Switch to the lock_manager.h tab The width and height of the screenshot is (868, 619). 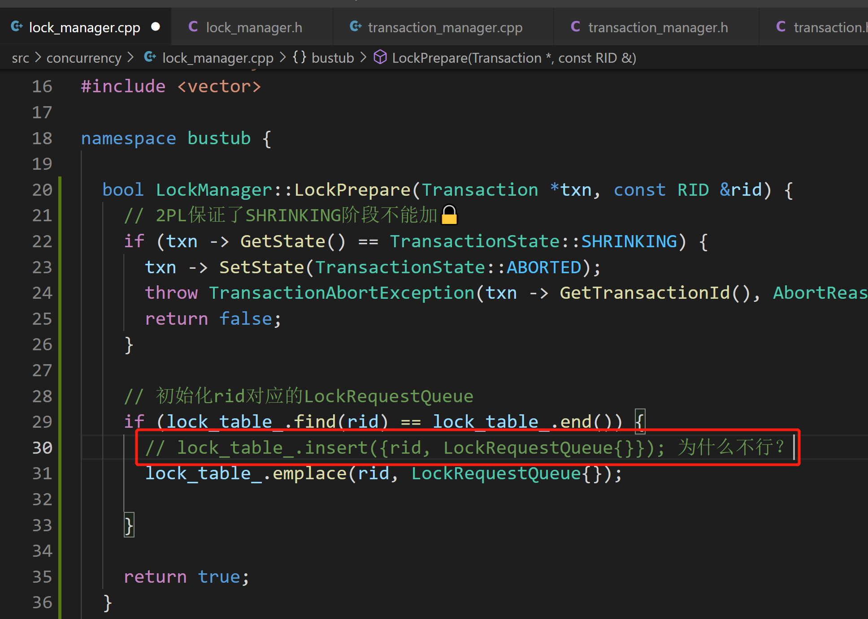[x=254, y=27]
